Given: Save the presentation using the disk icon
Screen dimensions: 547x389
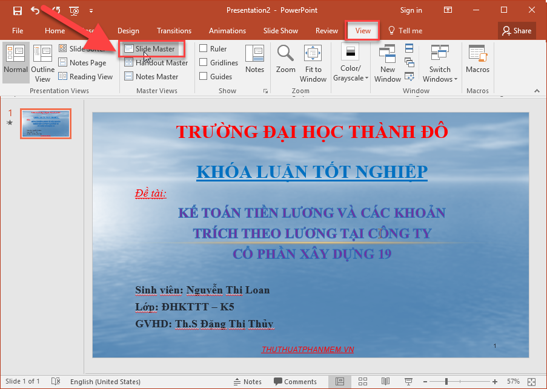Looking at the screenshot, I should (18, 10).
